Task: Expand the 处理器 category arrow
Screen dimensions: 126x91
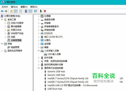Action: [x=39, y=16]
